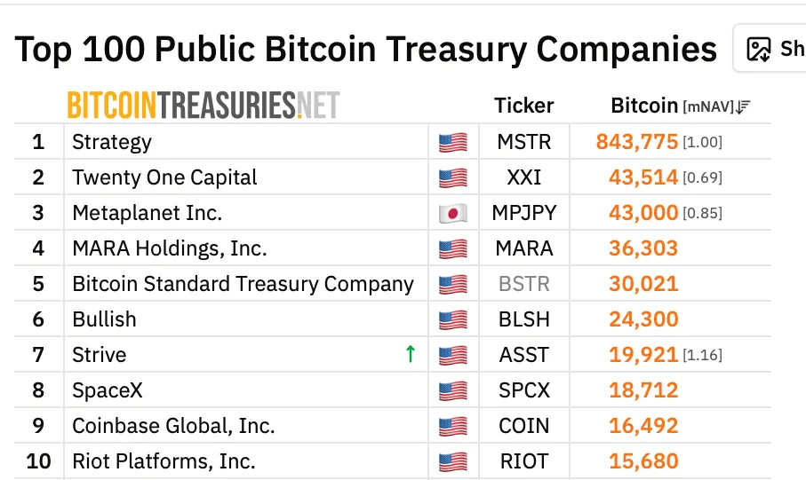806x480 pixels.
Task: Click the green up arrow beside Strive
Action: (411, 354)
